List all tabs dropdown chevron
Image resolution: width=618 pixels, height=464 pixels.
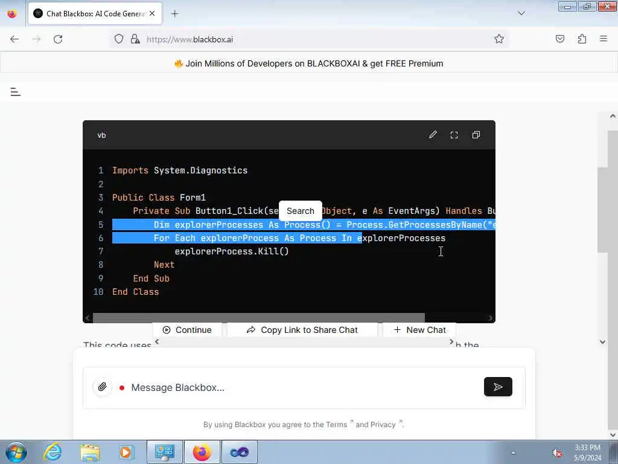(521, 13)
